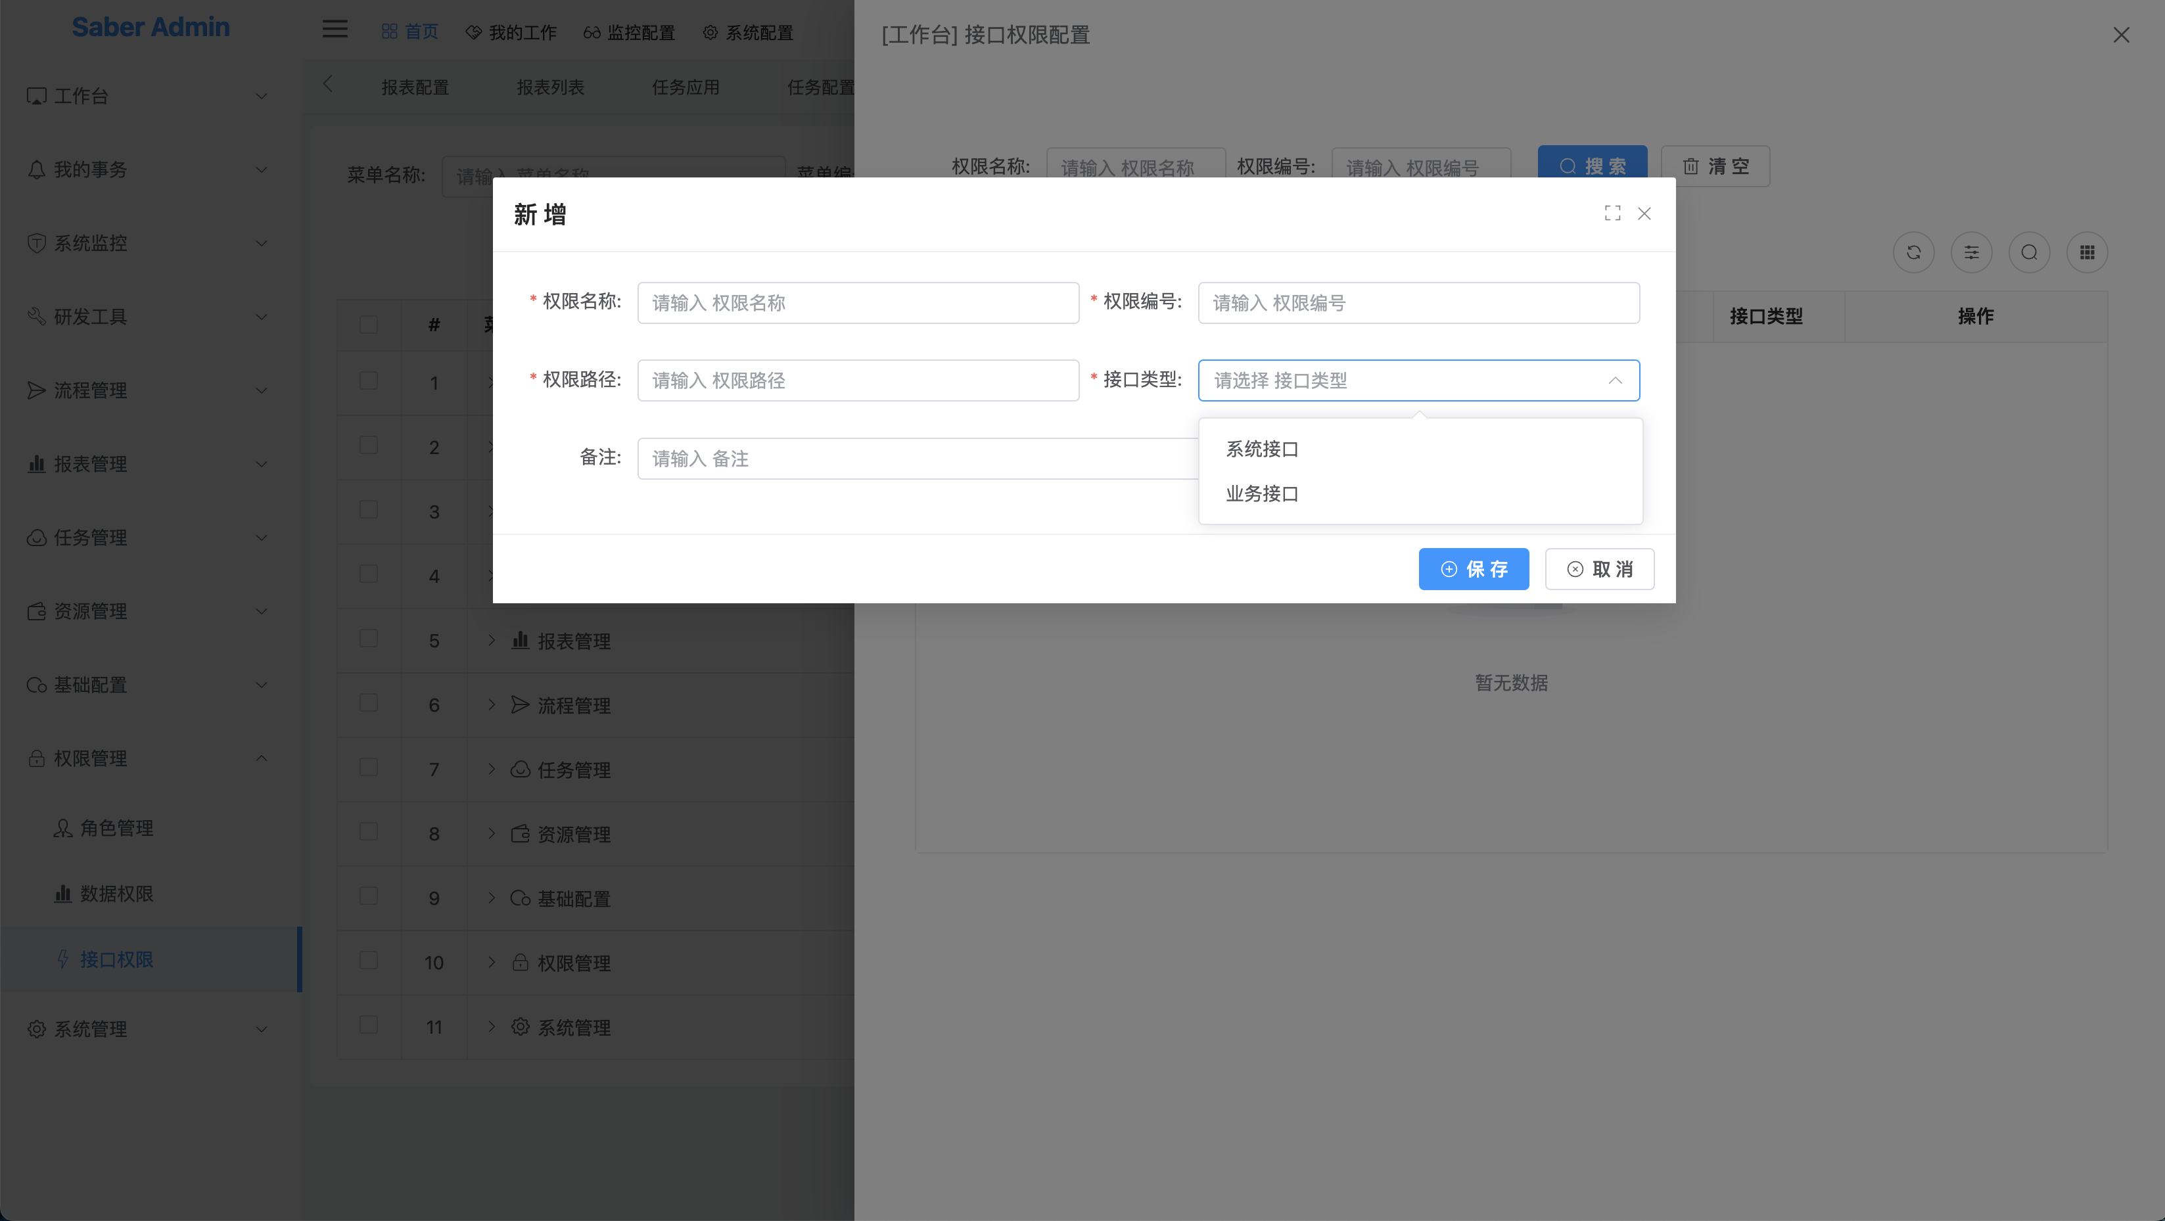Screen dimensions: 2165x1221
Task: Click the 报表管理 bar chart icon in the sidebar
Action: pyautogui.click(x=36, y=464)
